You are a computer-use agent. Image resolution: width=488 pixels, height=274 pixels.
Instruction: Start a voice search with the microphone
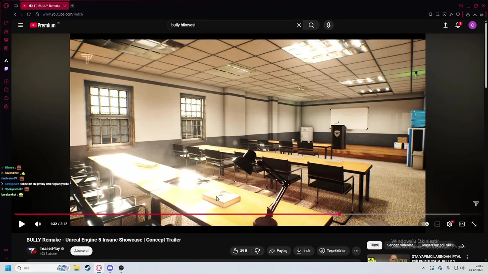pos(329,25)
